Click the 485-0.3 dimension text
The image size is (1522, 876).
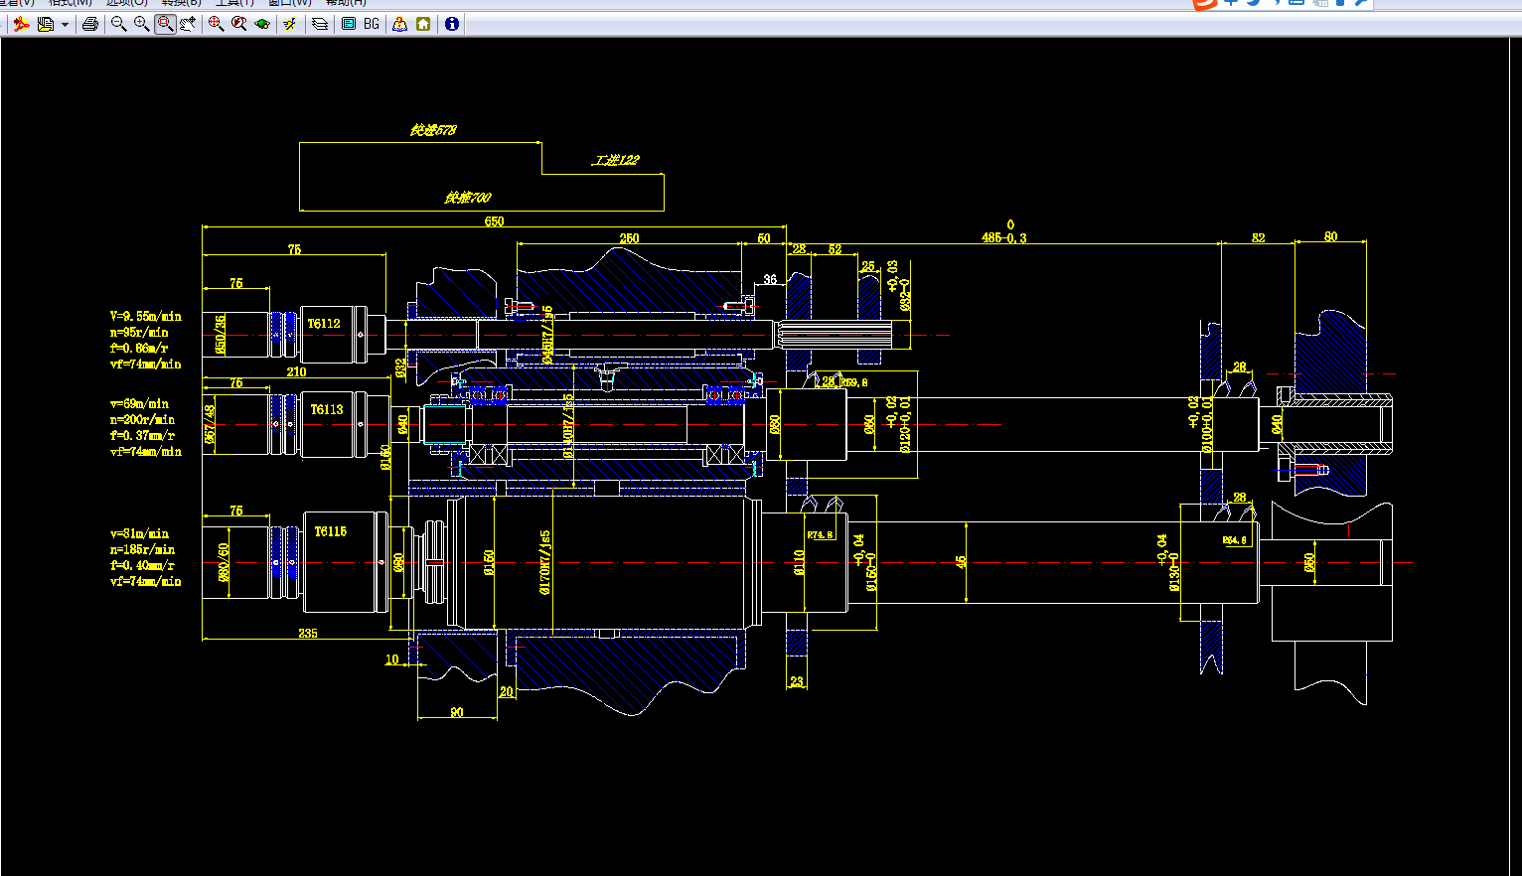[1004, 238]
